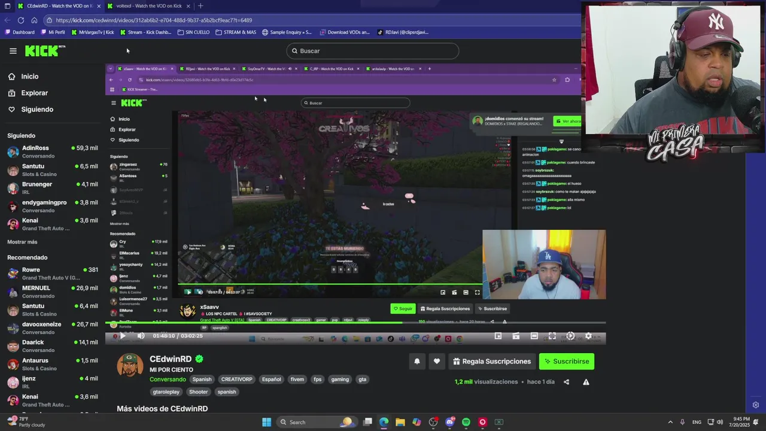Expand the STREAM & MAS bookmark folder
Screen dimensions: 766x431
coord(236,32)
